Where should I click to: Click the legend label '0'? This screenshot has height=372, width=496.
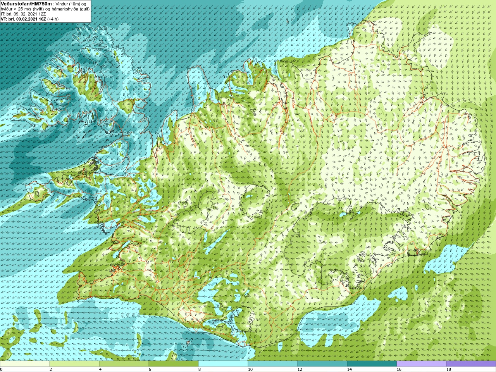pyautogui.click(x=1, y=369)
